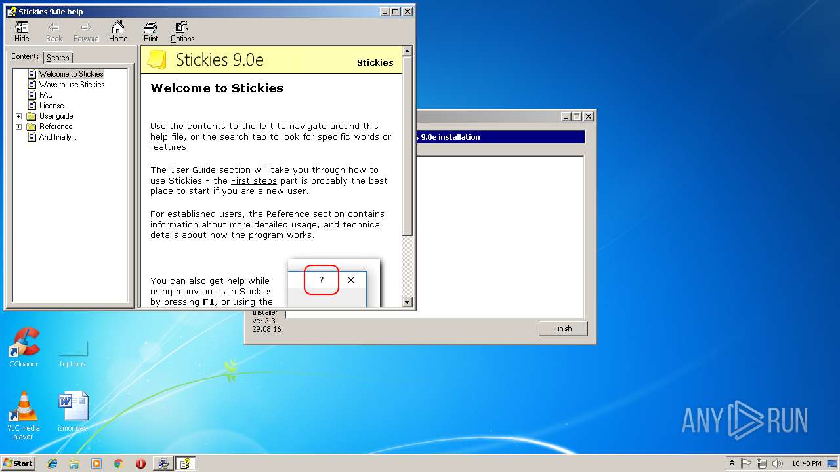Open network tray icon
Screen dimensions: 840x472
[x=762, y=463]
